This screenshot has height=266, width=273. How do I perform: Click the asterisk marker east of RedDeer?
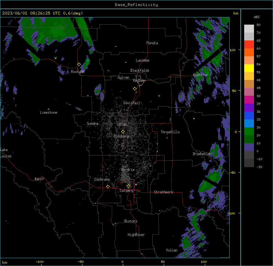pos(159,96)
